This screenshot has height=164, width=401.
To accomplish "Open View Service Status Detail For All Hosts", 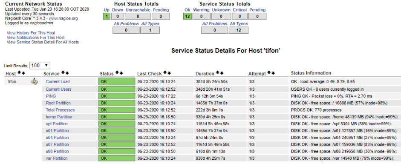I will tap(43, 42).
